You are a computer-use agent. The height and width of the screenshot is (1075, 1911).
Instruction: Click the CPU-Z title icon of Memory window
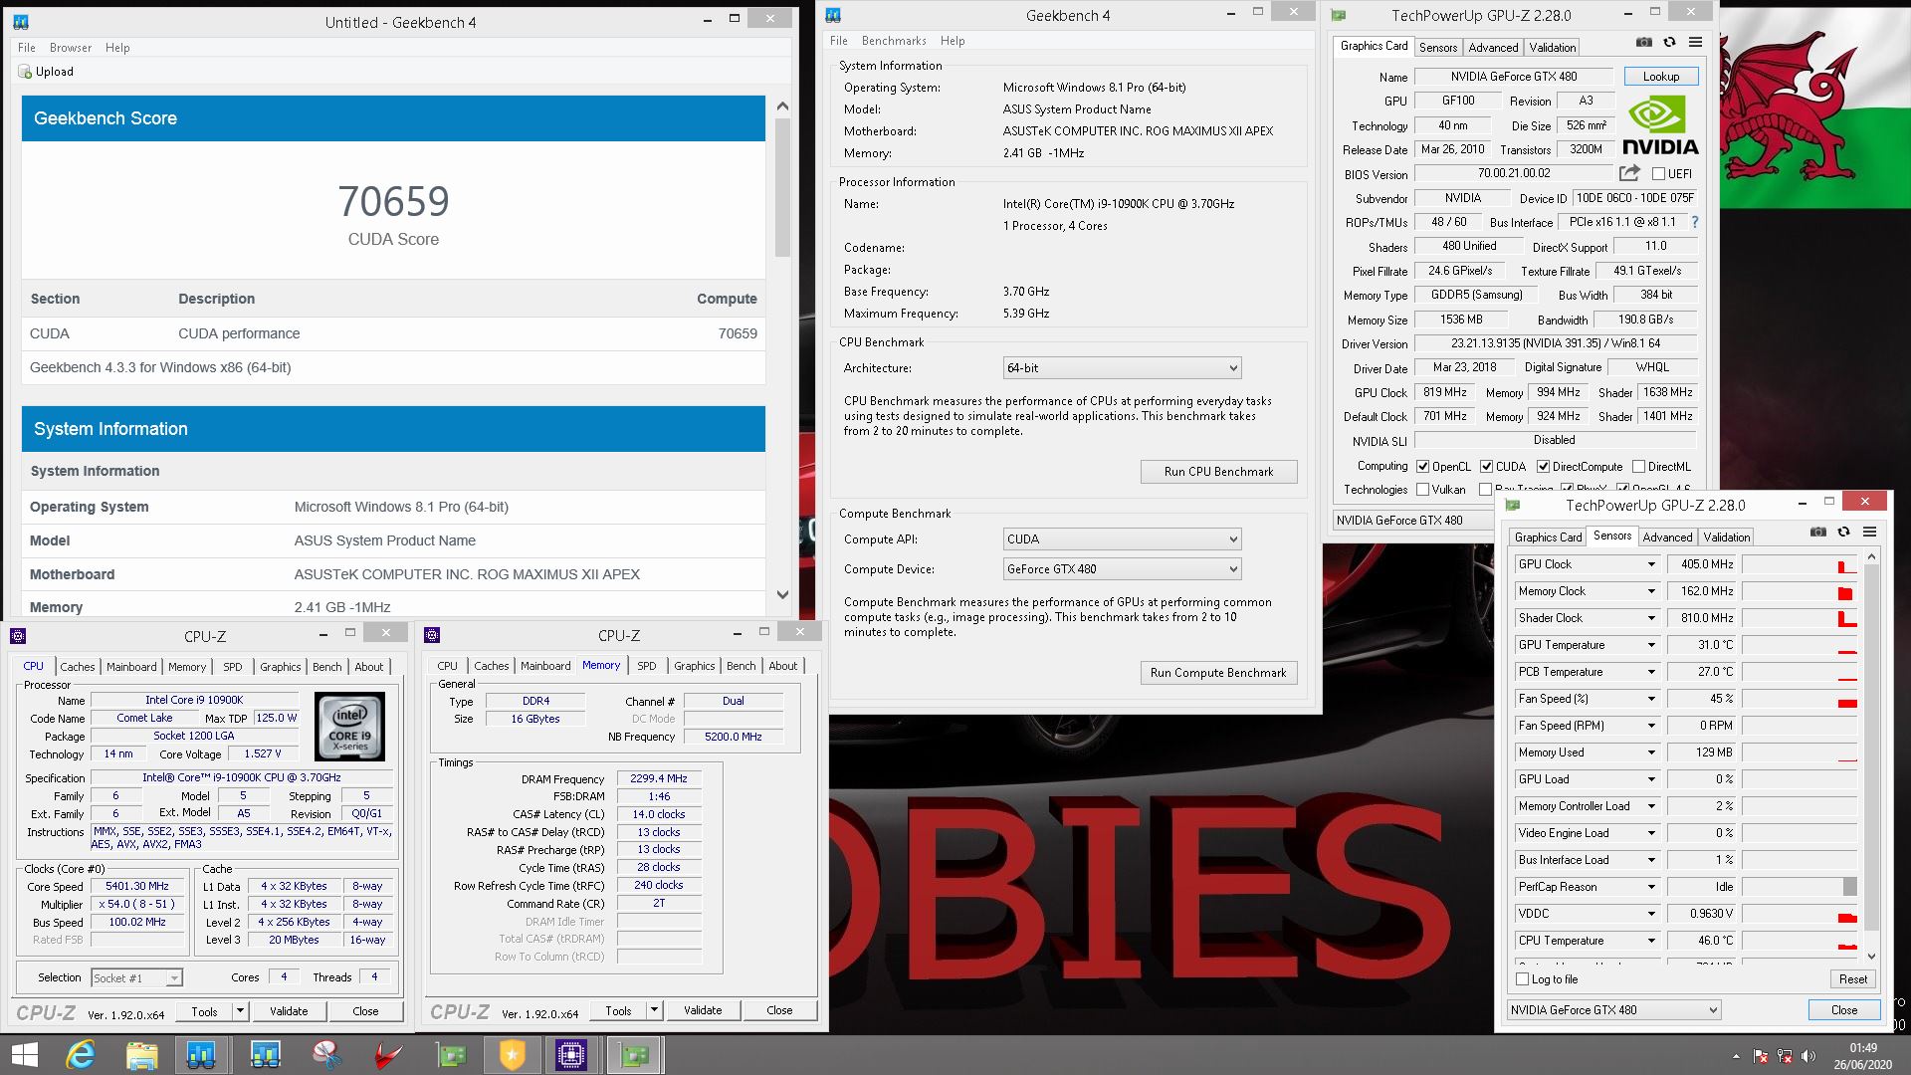pos(432,635)
